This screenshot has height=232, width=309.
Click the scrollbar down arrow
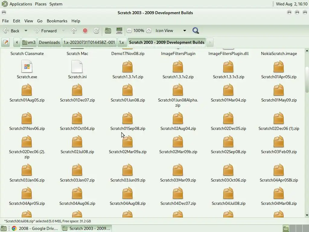pos(307,215)
